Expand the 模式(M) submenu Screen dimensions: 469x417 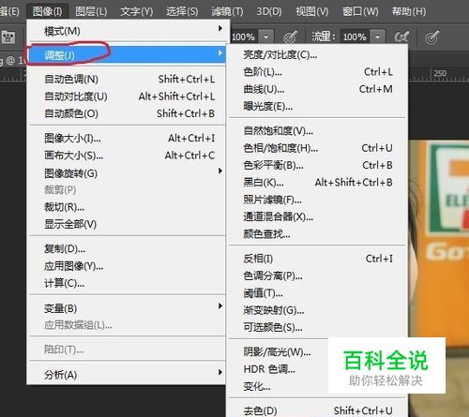click(128, 31)
